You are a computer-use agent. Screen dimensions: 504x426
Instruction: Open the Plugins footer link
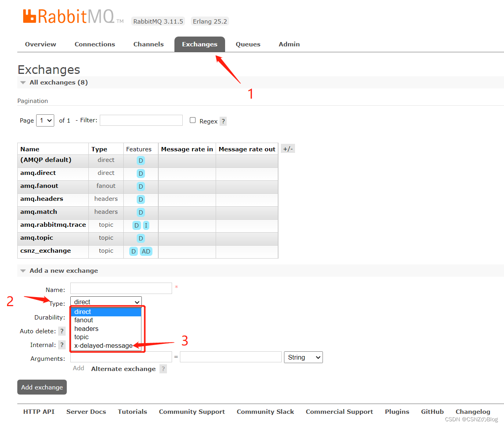click(x=397, y=411)
